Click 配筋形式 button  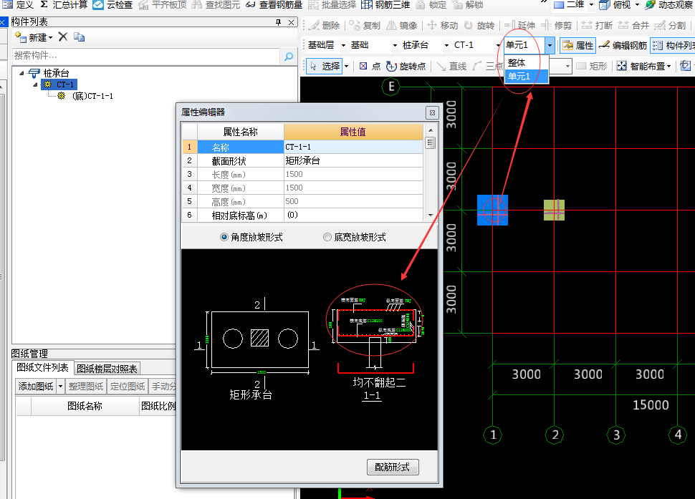point(393,467)
